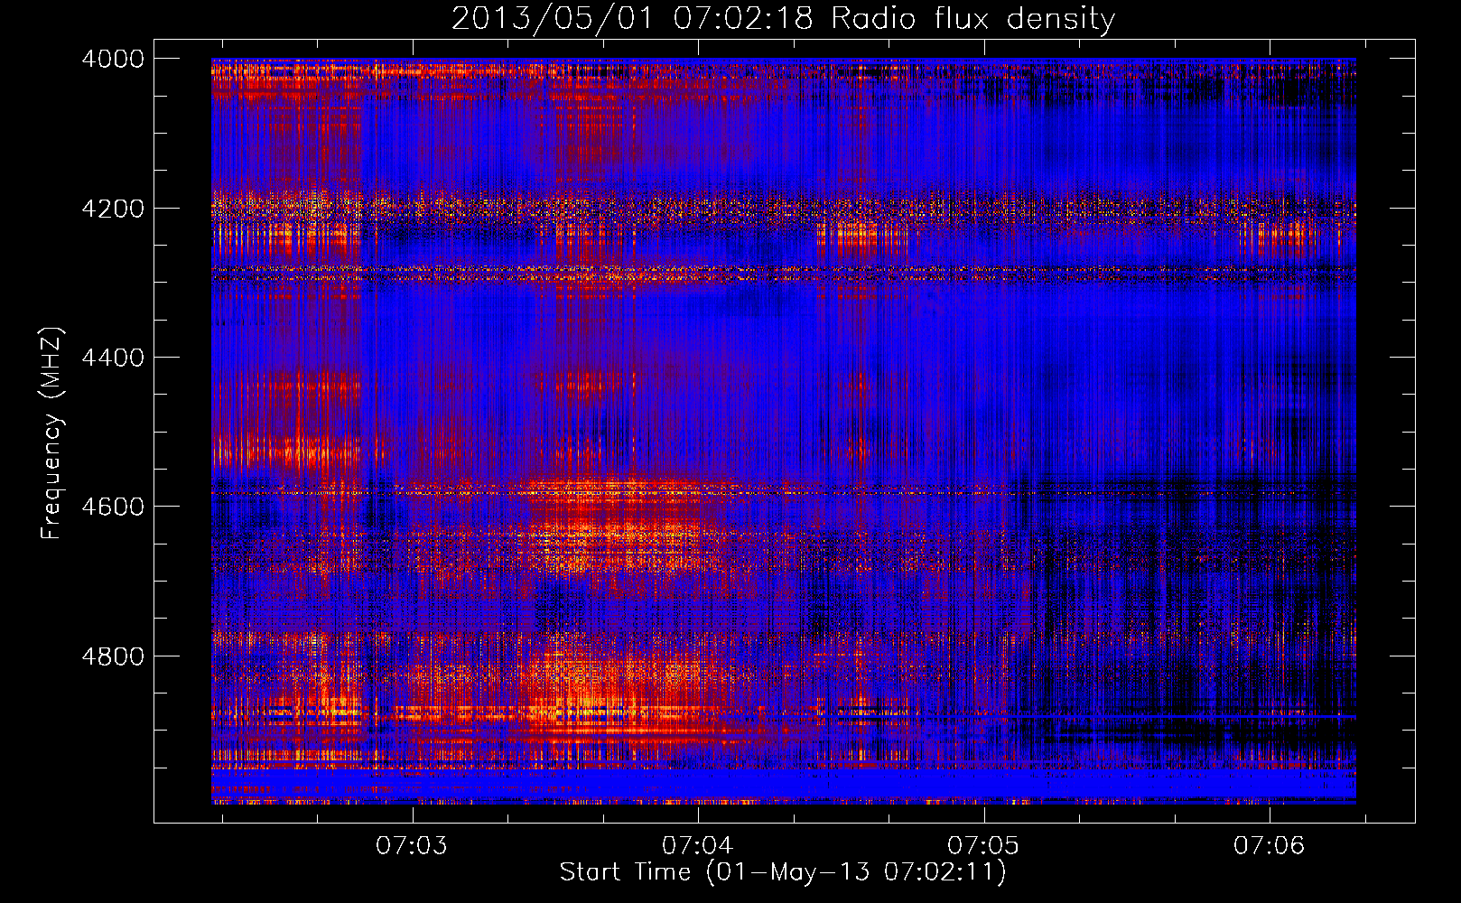Click the 'Frequency (MHZ)' axis title
The image size is (1461, 903).
coord(52,433)
